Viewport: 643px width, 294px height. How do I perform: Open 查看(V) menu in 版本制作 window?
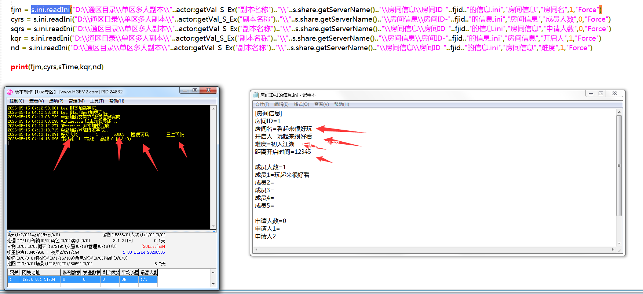click(x=36, y=101)
